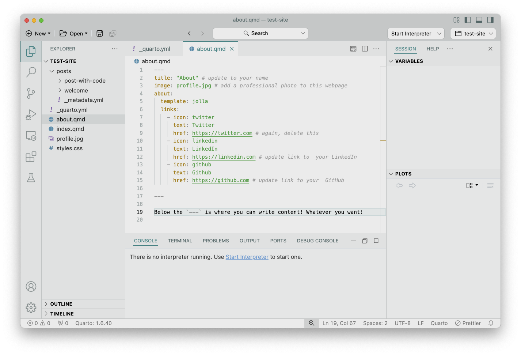Switch to the HELP tab
Image resolution: width=521 pixels, height=355 pixels.
tap(433, 49)
